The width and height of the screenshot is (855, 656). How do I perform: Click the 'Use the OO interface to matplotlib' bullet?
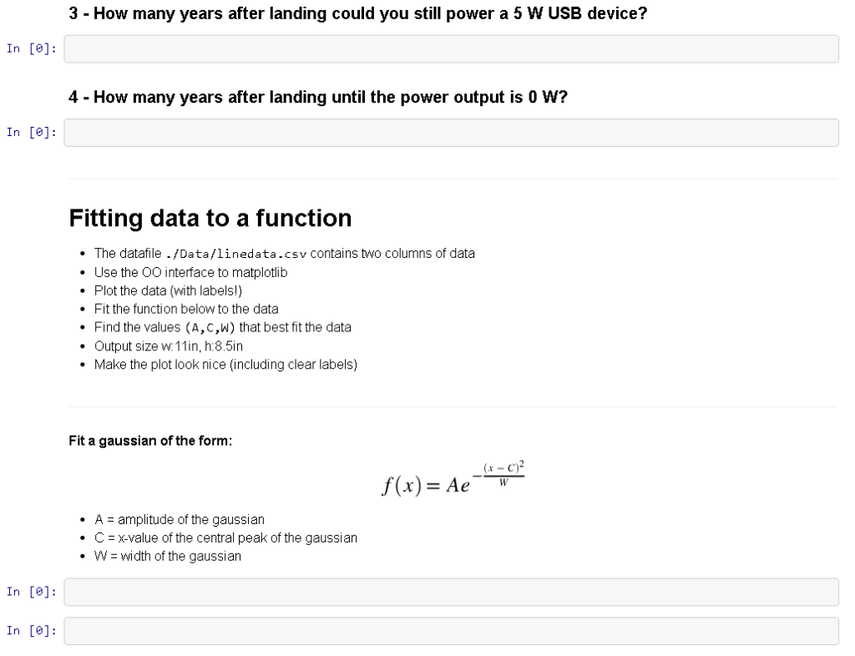[x=186, y=272]
